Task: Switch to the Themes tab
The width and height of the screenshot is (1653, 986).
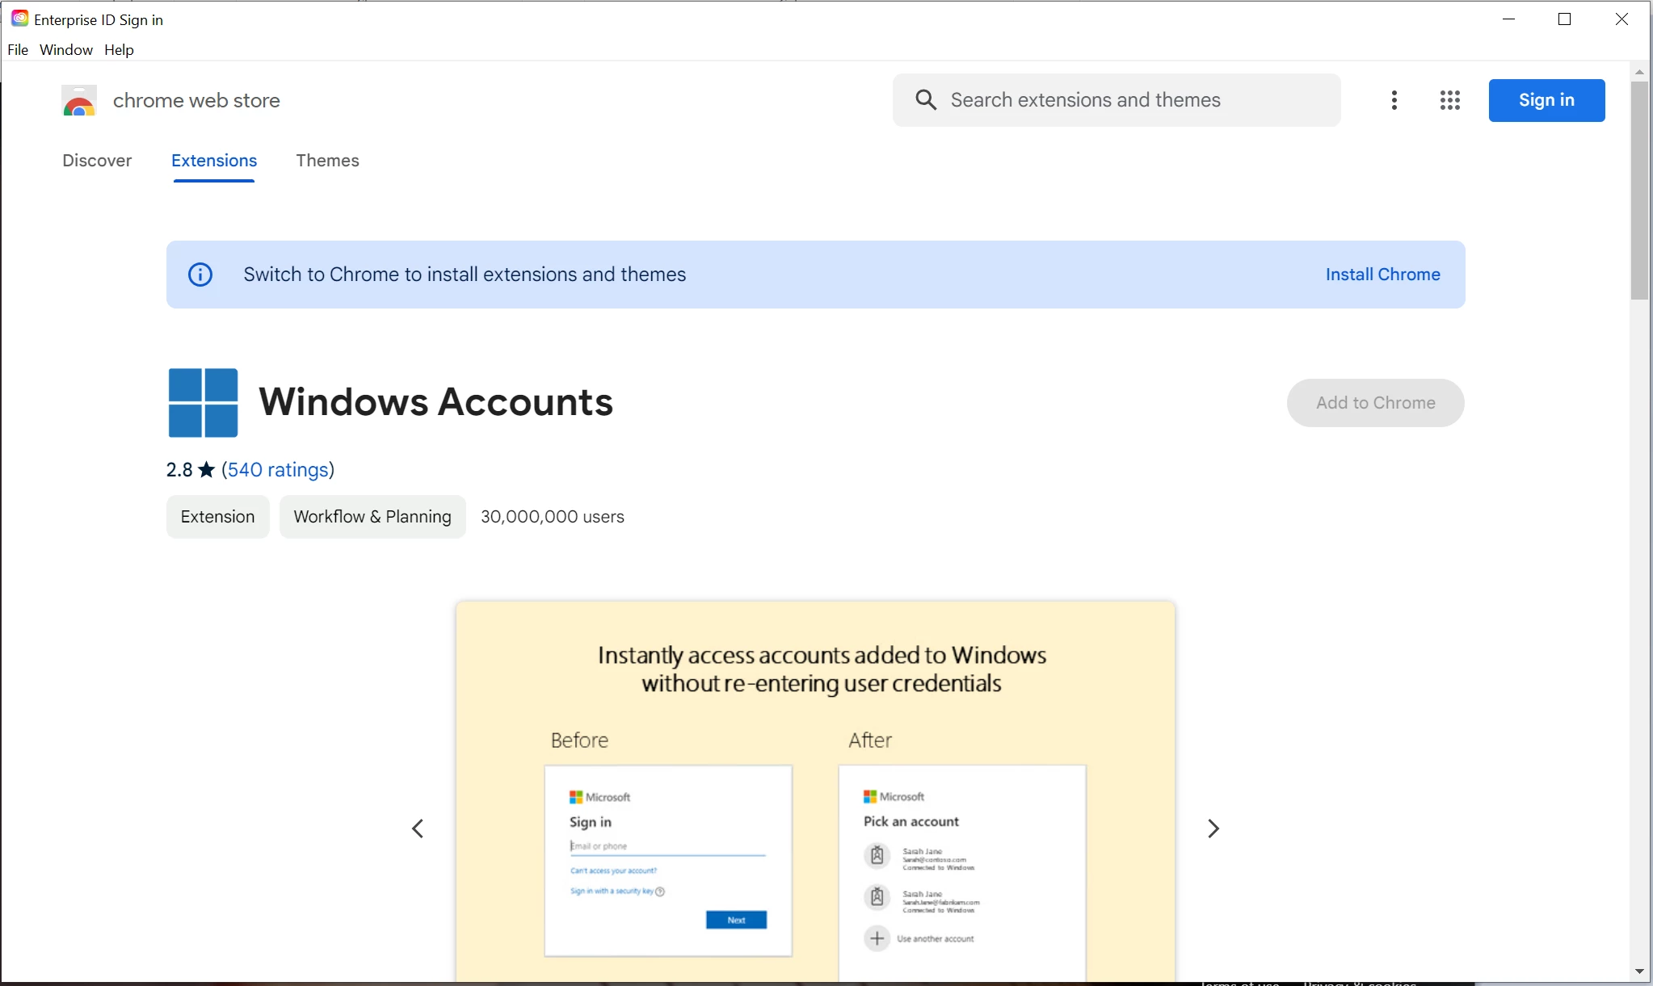Action: (x=327, y=161)
